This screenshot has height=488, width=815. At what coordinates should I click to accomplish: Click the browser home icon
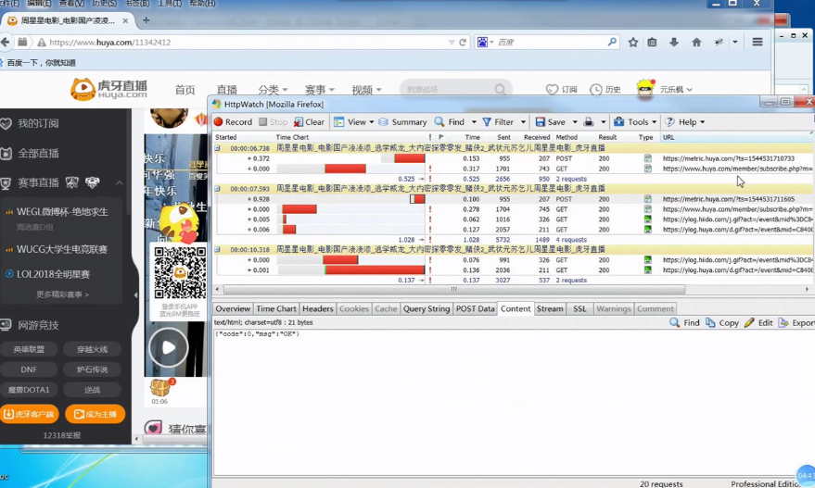696,43
